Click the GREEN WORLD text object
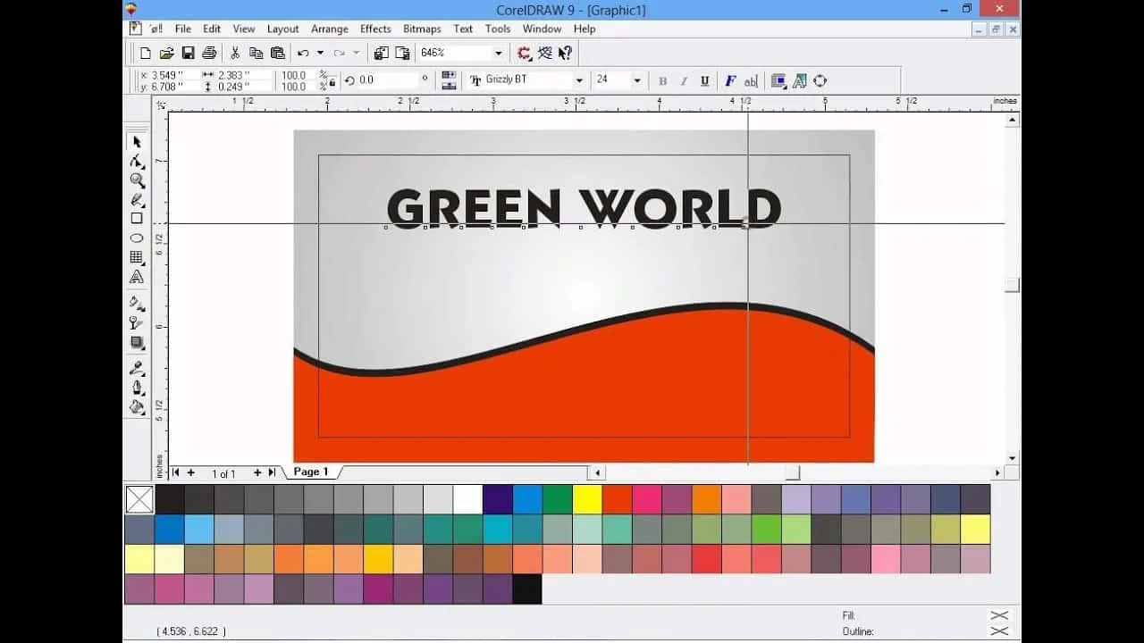The width and height of the screenshot is (1144, 643). (x=584, y=207)
